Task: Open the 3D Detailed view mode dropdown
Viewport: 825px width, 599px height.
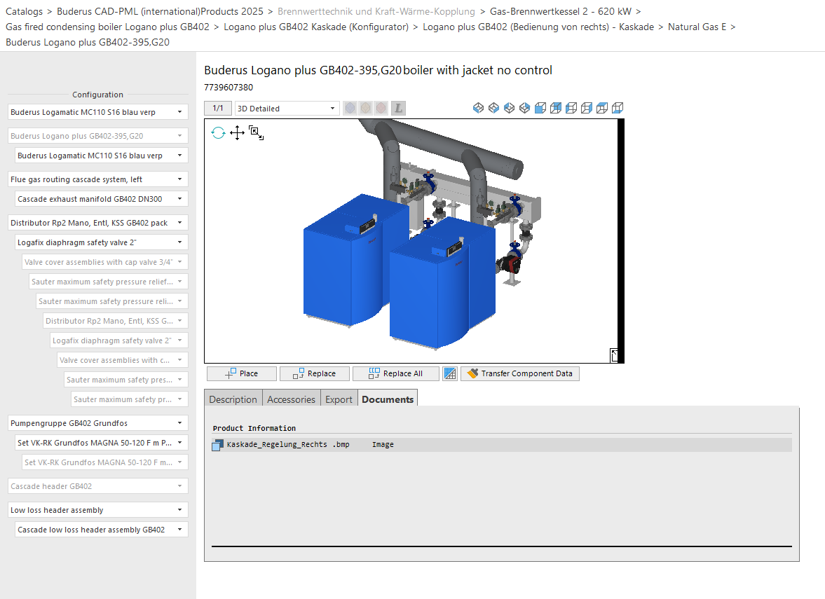Action: (x=286, y=109)
